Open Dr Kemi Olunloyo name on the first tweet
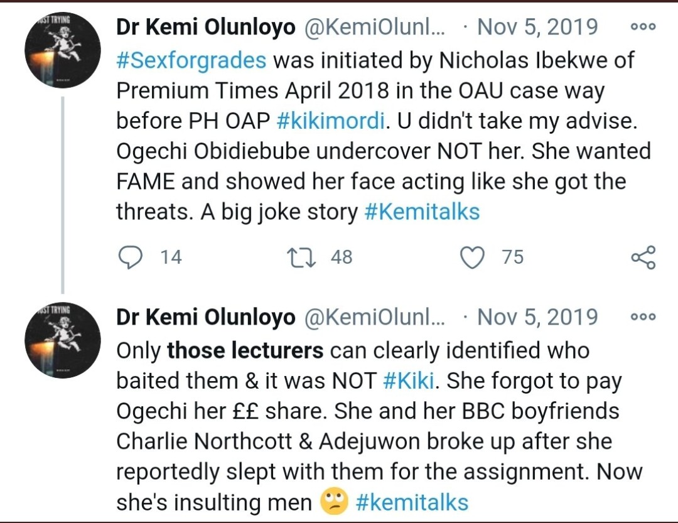The height and width of the screenshot is (523, 678). coord(206,28)
